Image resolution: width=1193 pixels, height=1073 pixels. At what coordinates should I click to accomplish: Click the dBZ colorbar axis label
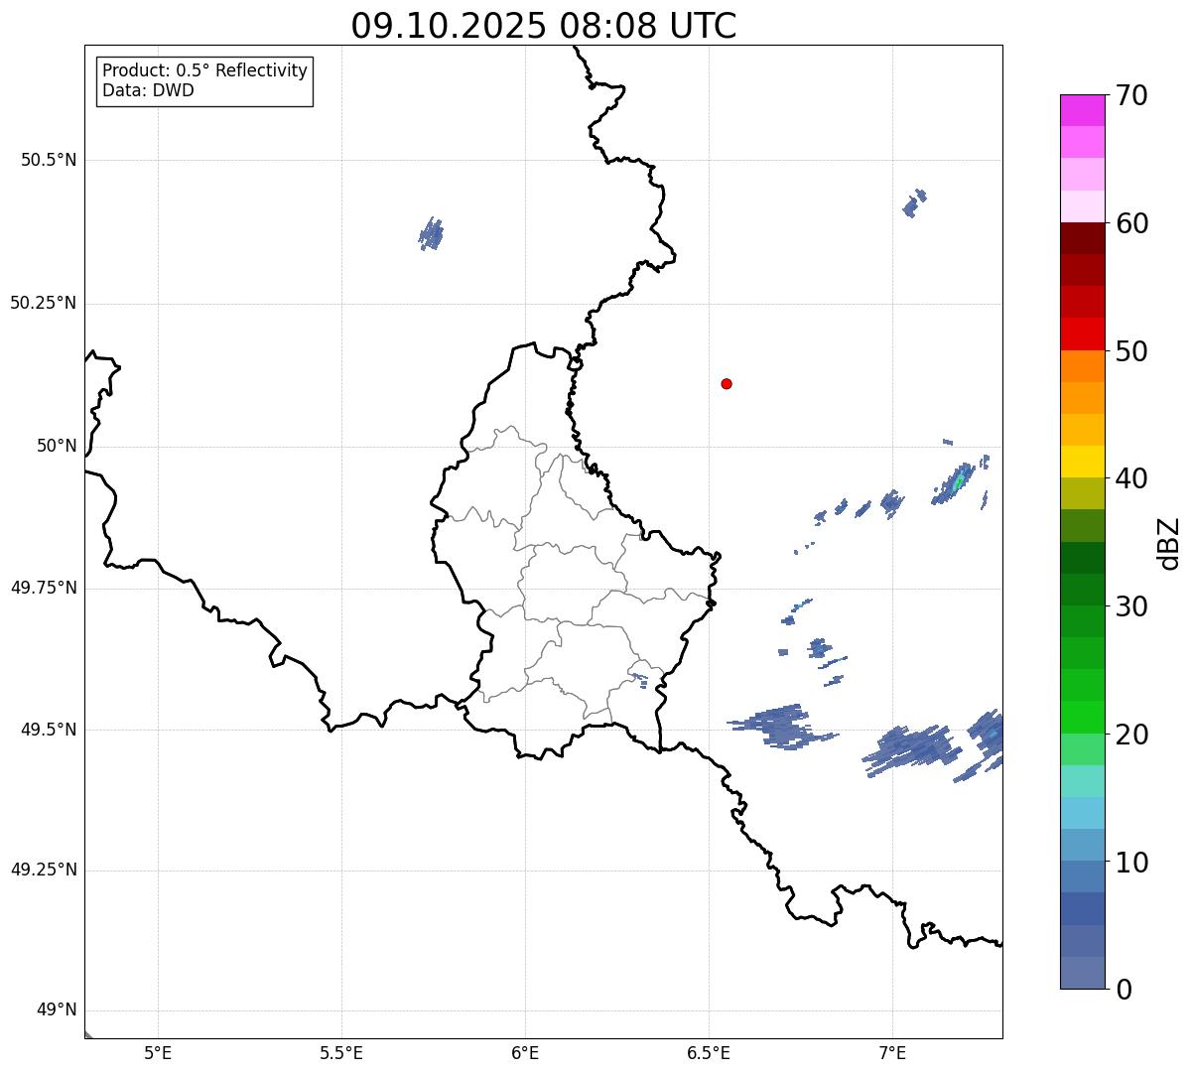[1169, 543]
